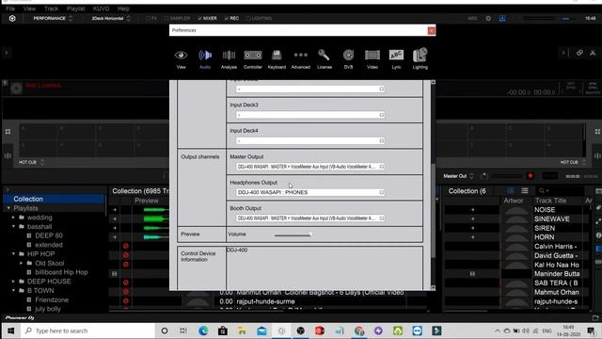Open the left HOT CUE mode dropdown

tap(31, 162)
